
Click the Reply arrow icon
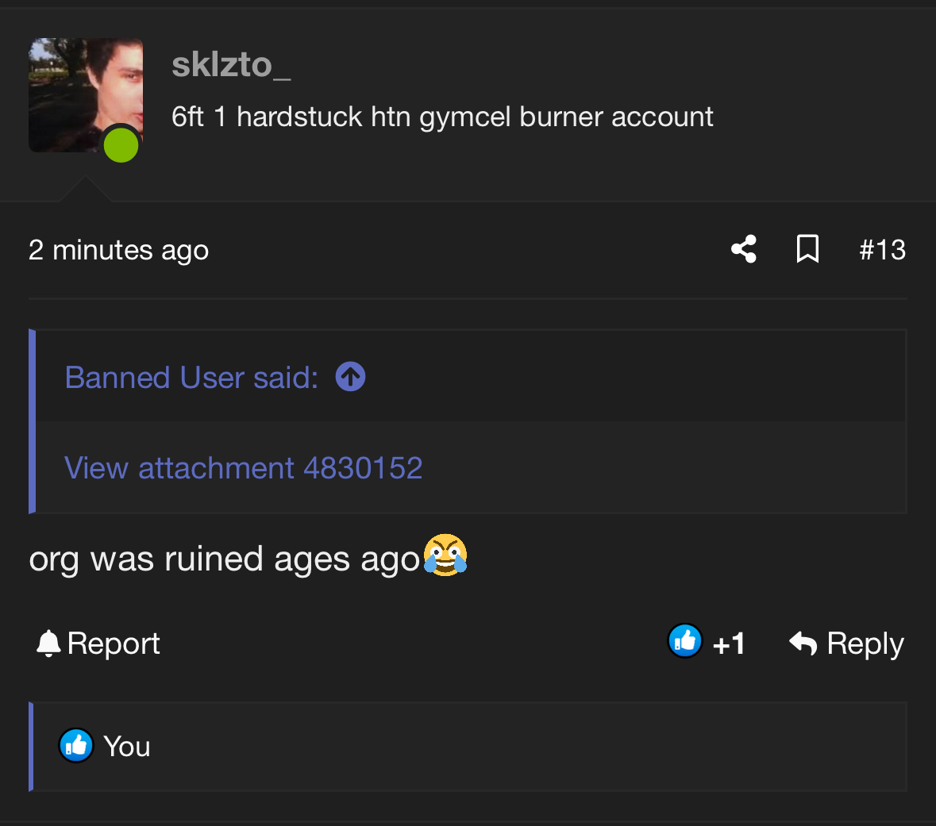[803, 643]
